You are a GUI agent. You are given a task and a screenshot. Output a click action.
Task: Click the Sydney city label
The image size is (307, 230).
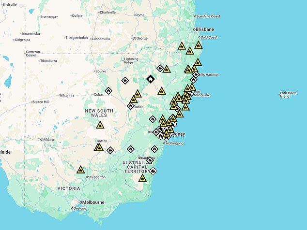click(178, 134)
